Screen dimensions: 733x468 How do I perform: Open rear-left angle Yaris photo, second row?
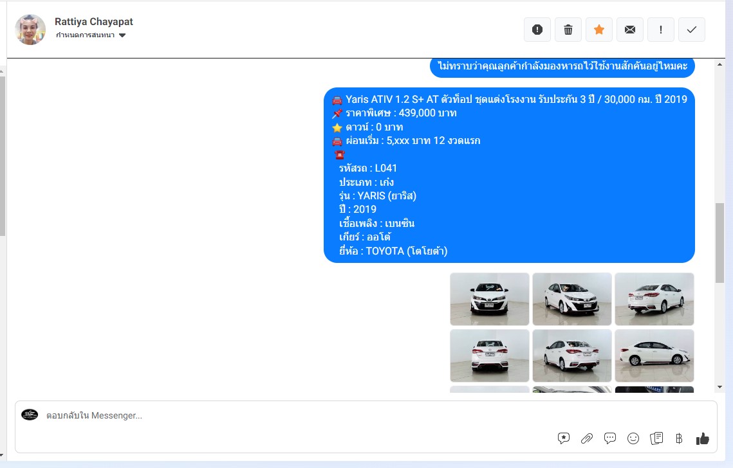[571, 355]
